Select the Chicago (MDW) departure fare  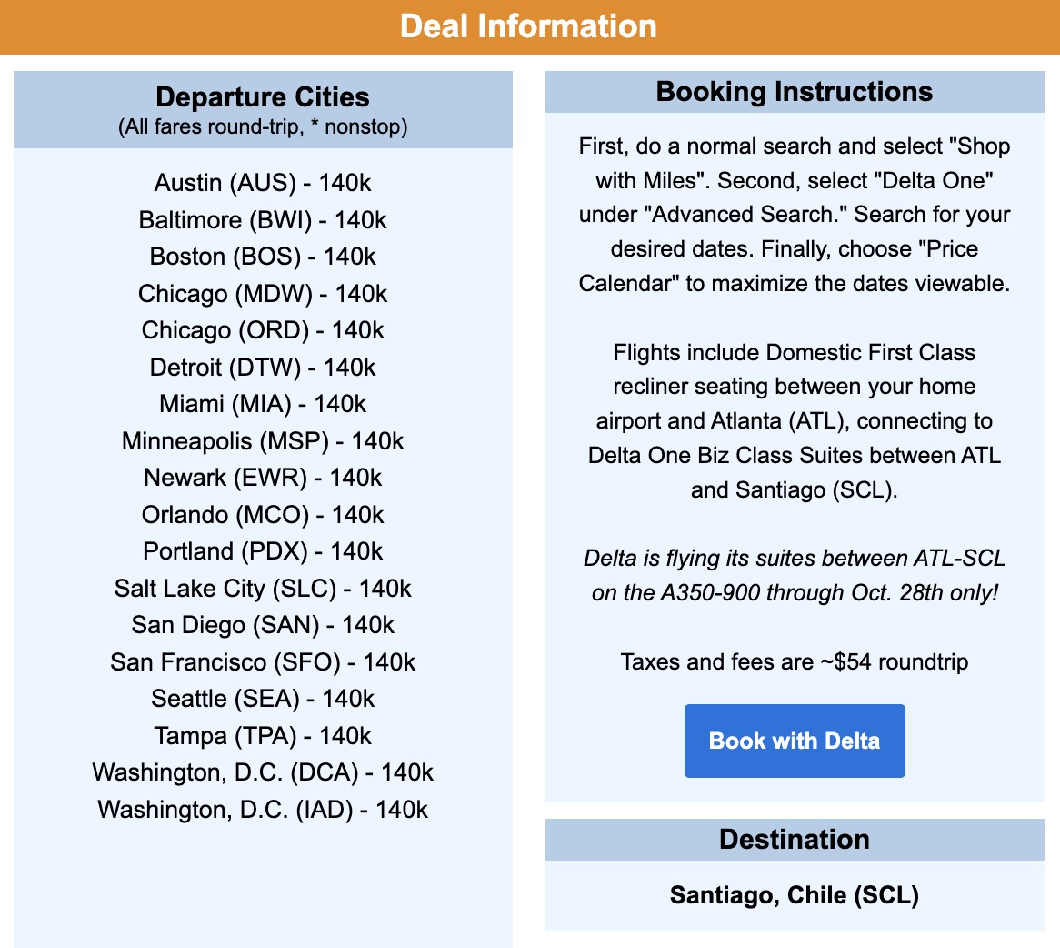[263, 293]
